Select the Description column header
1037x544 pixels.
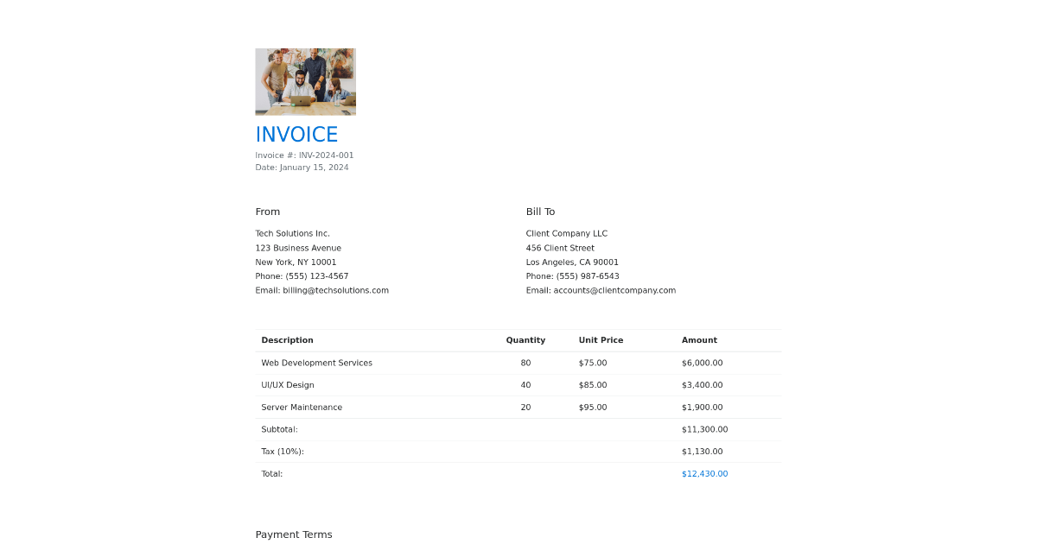pyautogui.click(x=288, y=339)
